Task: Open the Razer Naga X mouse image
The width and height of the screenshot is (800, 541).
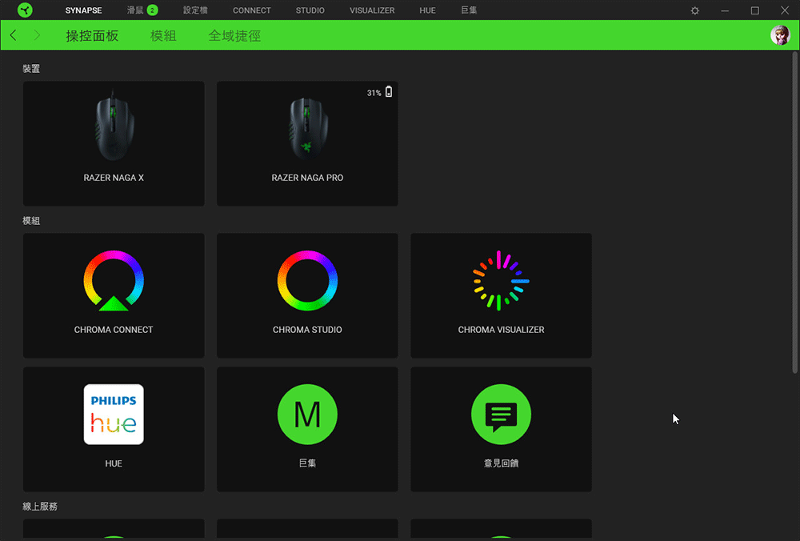Action: (114, 126)
